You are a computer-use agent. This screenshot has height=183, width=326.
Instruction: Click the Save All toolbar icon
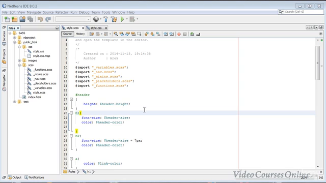[x=31, y=19]
